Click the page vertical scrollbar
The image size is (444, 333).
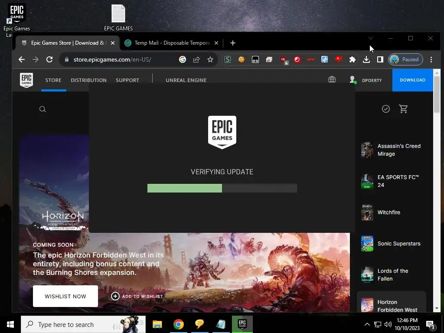point(437,95)
